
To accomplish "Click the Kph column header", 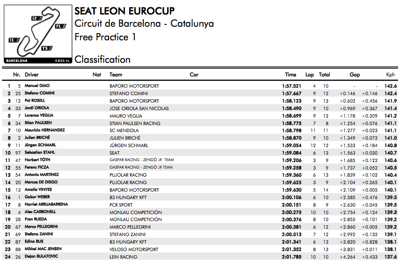I will [x=390, y=74].
